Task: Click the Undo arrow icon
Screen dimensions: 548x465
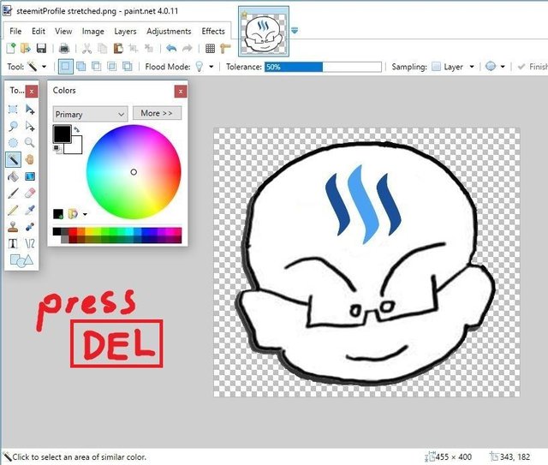Action: pos(171,48)
